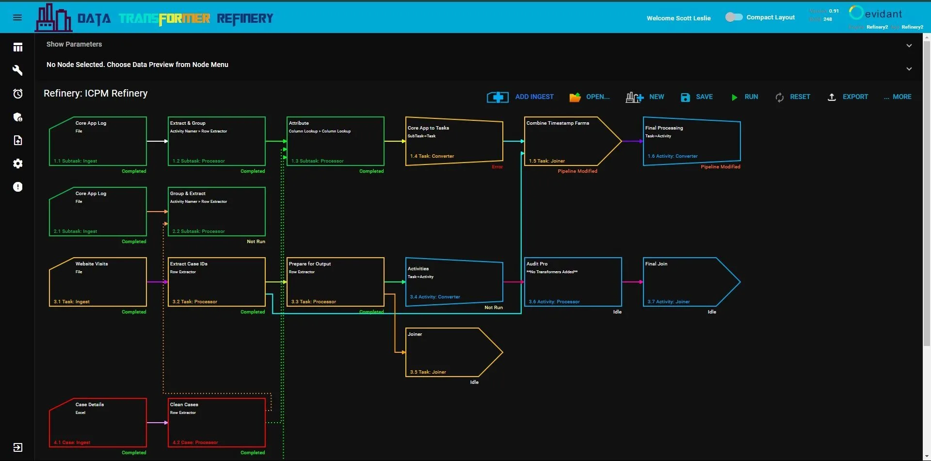
Task: Open the file upload icon in sidebar
Action: tap(18, 140)
